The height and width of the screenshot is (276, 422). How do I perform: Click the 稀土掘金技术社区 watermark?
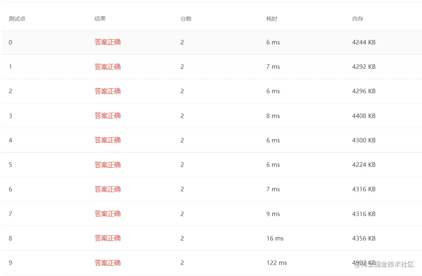[385, 264]
